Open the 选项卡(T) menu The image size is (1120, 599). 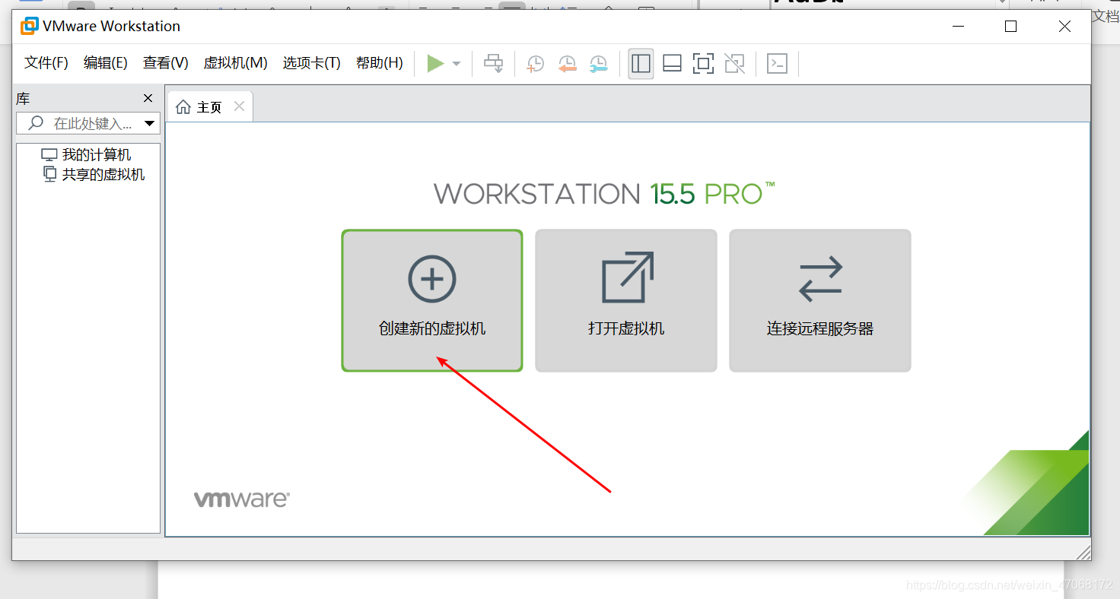point(312,63)
